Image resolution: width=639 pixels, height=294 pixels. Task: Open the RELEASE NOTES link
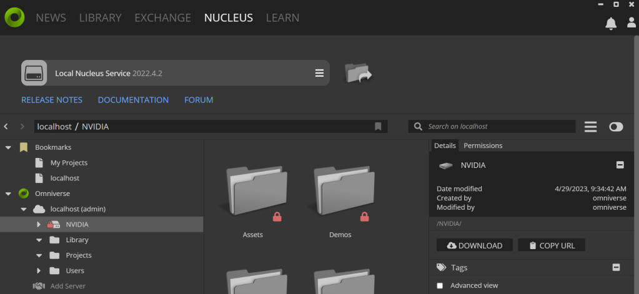pyautogui.click(x=52, y=100)
